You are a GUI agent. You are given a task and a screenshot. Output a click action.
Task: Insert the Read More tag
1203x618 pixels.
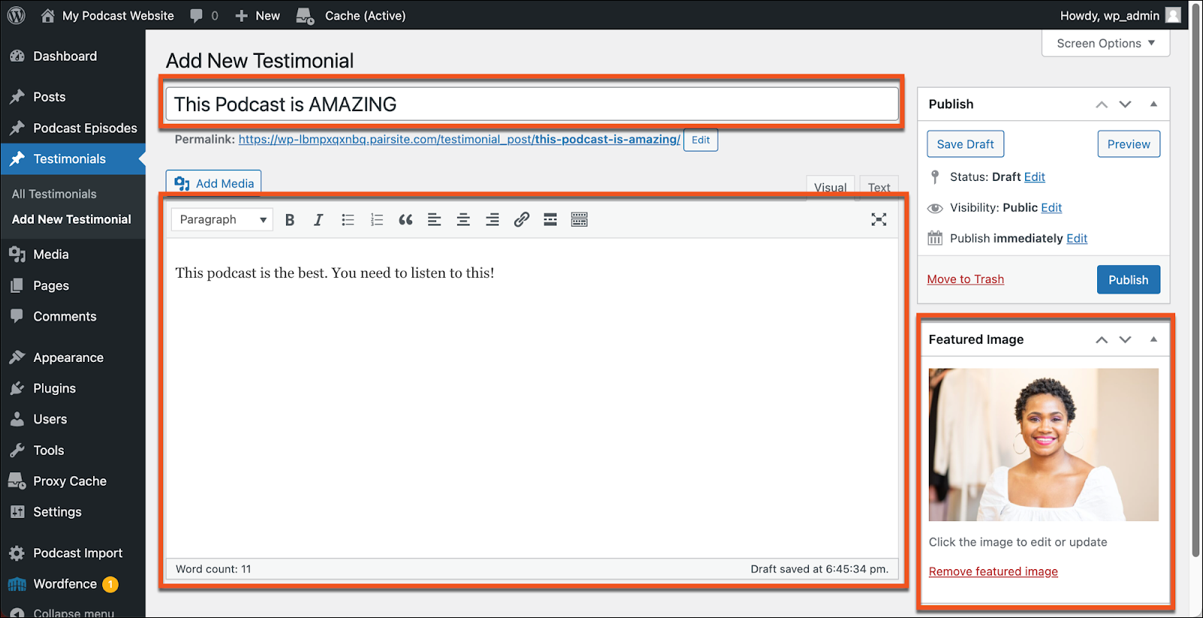point(550,220)
